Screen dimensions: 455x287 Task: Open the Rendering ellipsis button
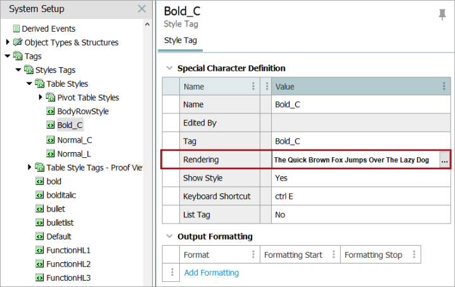(x=445, y=160)
